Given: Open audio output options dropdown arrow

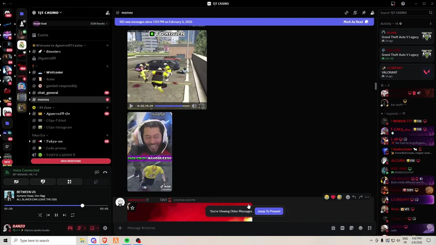Looking at the screenshot, I should [x=98, y=228].
